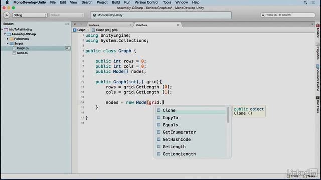Select the References folder item
Image resolution: width=321 pixels, height=180 pixels.
coord(21,39)
